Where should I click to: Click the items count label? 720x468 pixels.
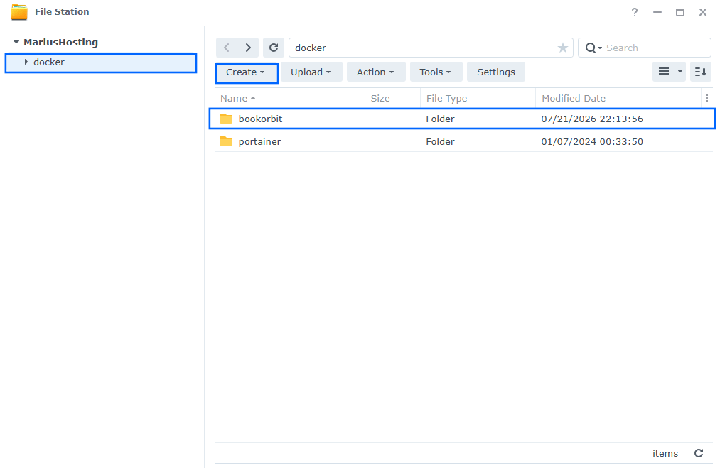pos(665,453)
